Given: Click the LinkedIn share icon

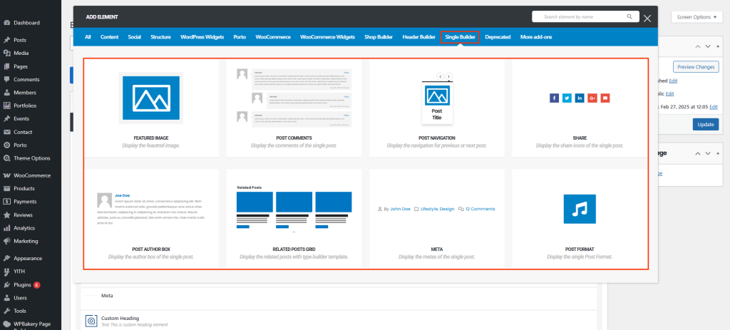Looking at the screenshot, I should pos(580,98).
